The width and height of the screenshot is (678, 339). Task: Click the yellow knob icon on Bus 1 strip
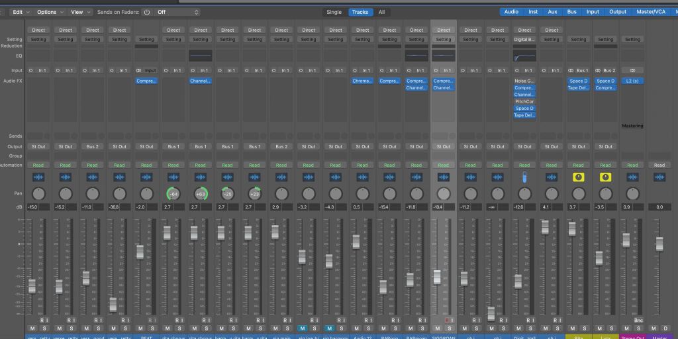(579, 177)
